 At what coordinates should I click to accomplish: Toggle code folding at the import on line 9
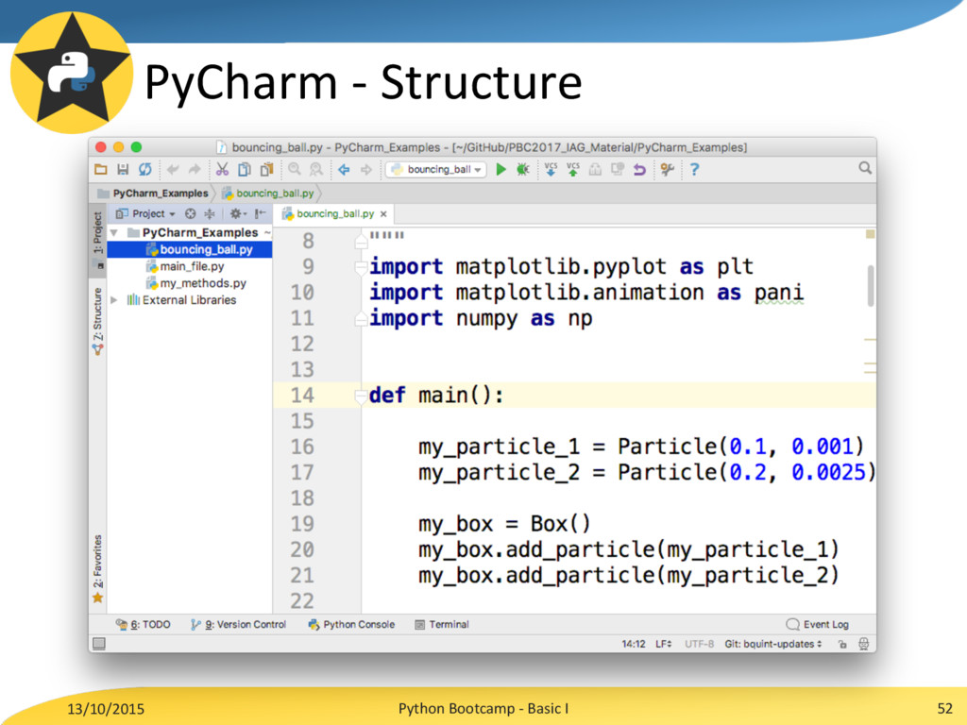click(361, 267)
